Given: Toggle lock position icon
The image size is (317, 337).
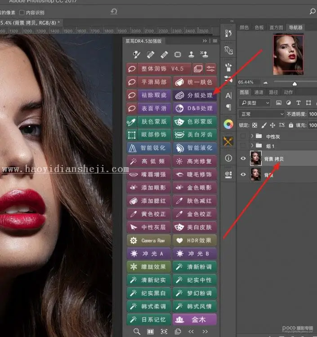Looking at the screenshot, I should tap(272, 125).
